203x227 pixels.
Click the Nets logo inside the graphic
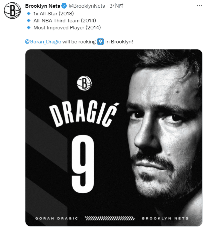tap(84, 83)
